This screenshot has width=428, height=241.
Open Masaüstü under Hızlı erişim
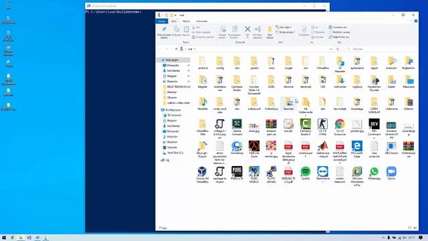173,66
